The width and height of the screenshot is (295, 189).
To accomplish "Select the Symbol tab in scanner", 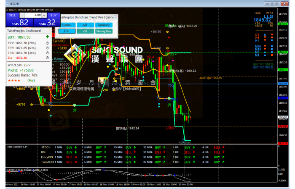I will pyautogui.click(x=67, y=25).
